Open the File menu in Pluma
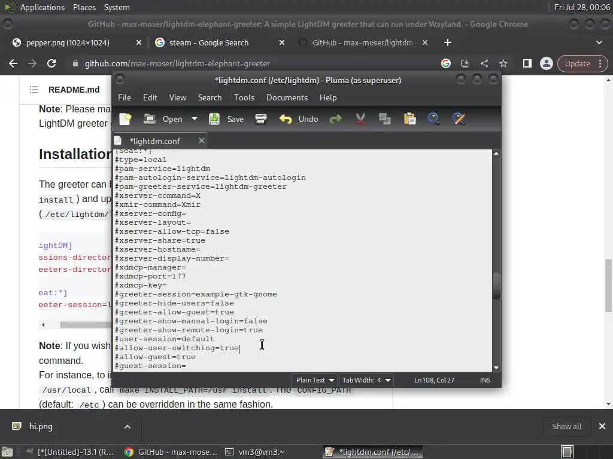This screenshot has height=459, width=613. coord(125,97)
